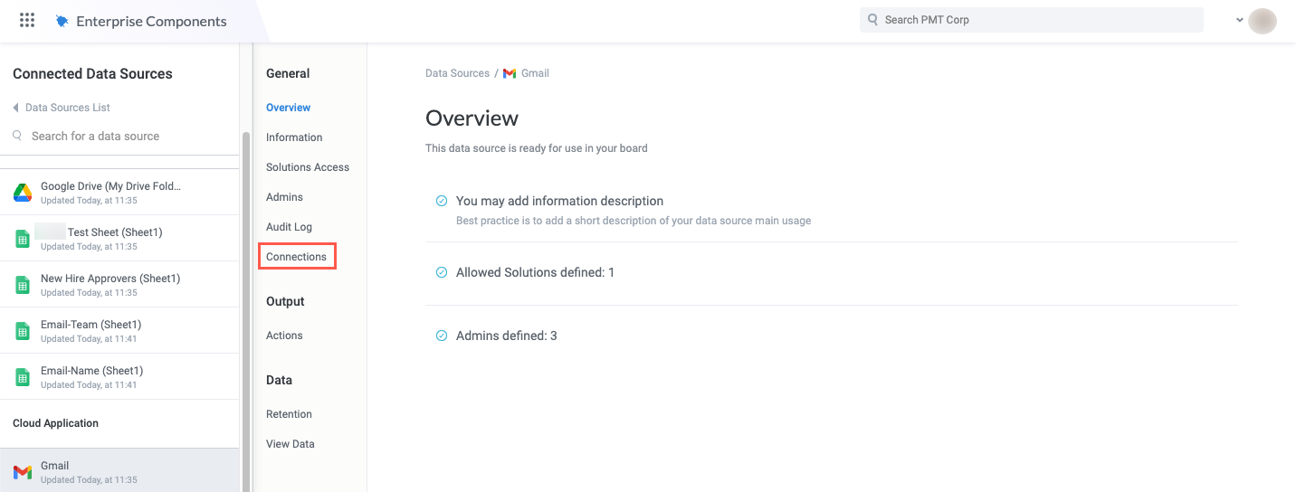Click the Data Sources breadcrumb link
Image resolution: width=1296 pixels, height=492 pixels.
pyautogui.click(x=457, y=73)
